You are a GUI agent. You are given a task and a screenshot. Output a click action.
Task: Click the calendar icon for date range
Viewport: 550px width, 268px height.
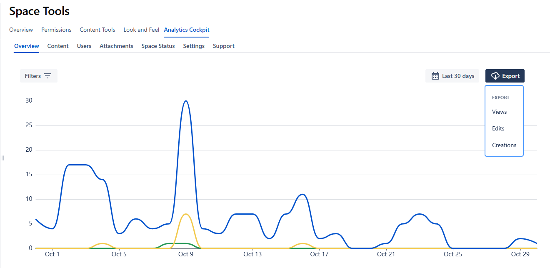pos(435,76)
